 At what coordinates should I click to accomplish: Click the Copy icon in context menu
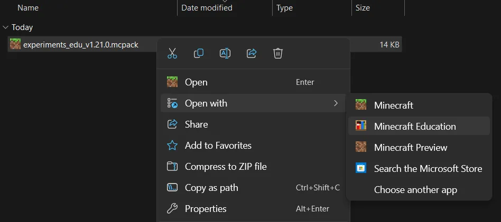click(199, 53)
